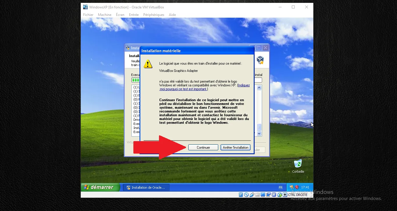Image resolution: width=397 pixels, height=211 pixels.
Task: Open the Machine menu
Action: (x=104, y=14)
